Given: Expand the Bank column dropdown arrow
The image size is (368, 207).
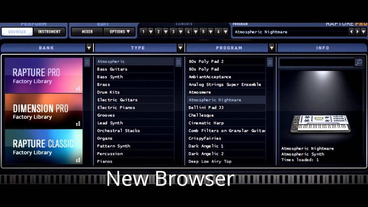Looking at the screenshot, I should pyautogui.click(x=89, y=48).
